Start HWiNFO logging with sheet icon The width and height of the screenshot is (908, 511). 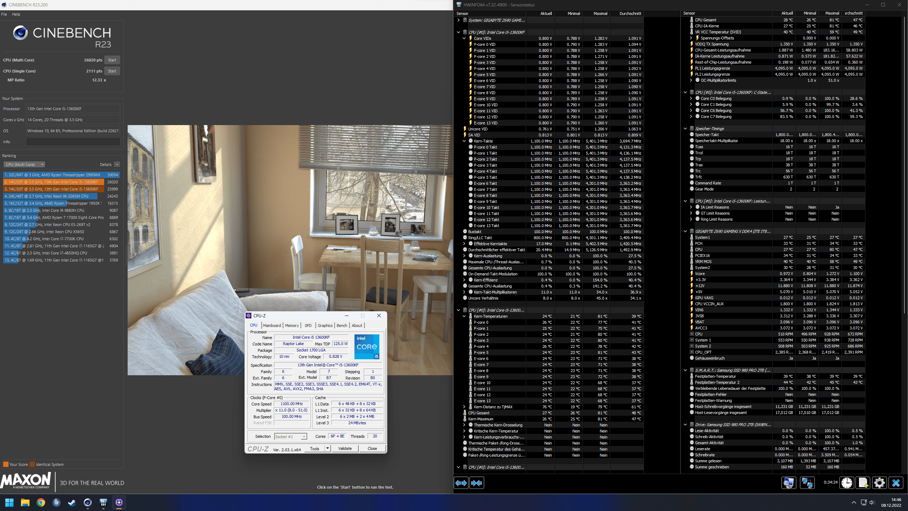coord(863,483)
